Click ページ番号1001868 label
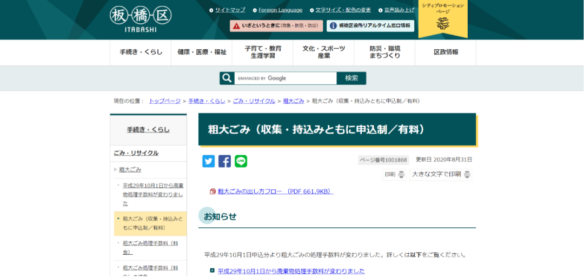 coord(383,160)
